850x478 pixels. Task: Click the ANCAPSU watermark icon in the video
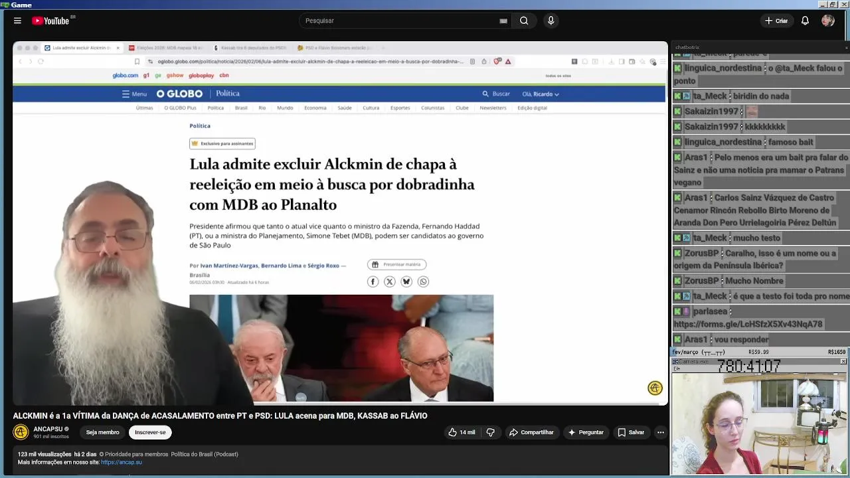click(655, 388)
